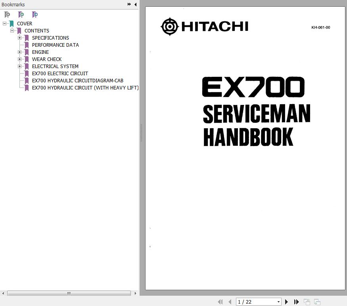Click the delete bookmark icon
Image resolution: width=347 pixels, height=306 pixels.
click(x=7, y=15)
